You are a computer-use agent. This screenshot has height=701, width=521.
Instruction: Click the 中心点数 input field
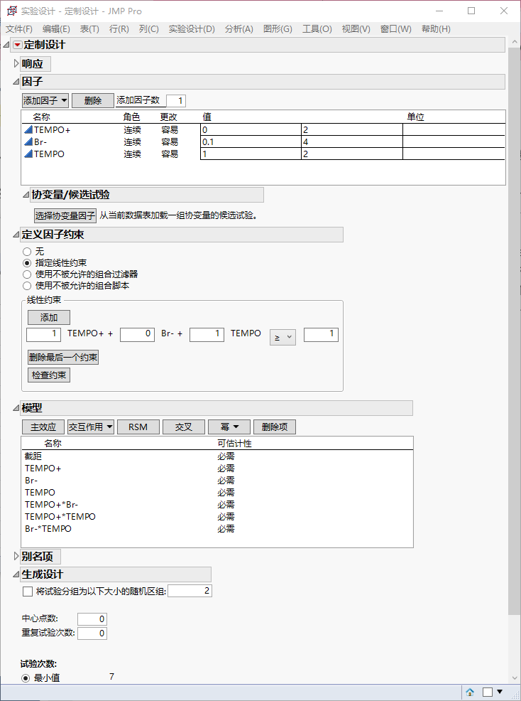pos(92,619)
